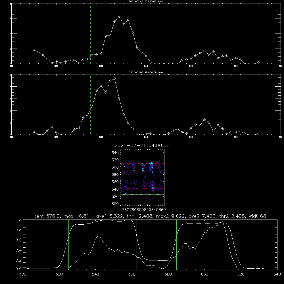Open the colored spectral image thumbnail
The width and height of the screenshot is (284, 284).
142,177
